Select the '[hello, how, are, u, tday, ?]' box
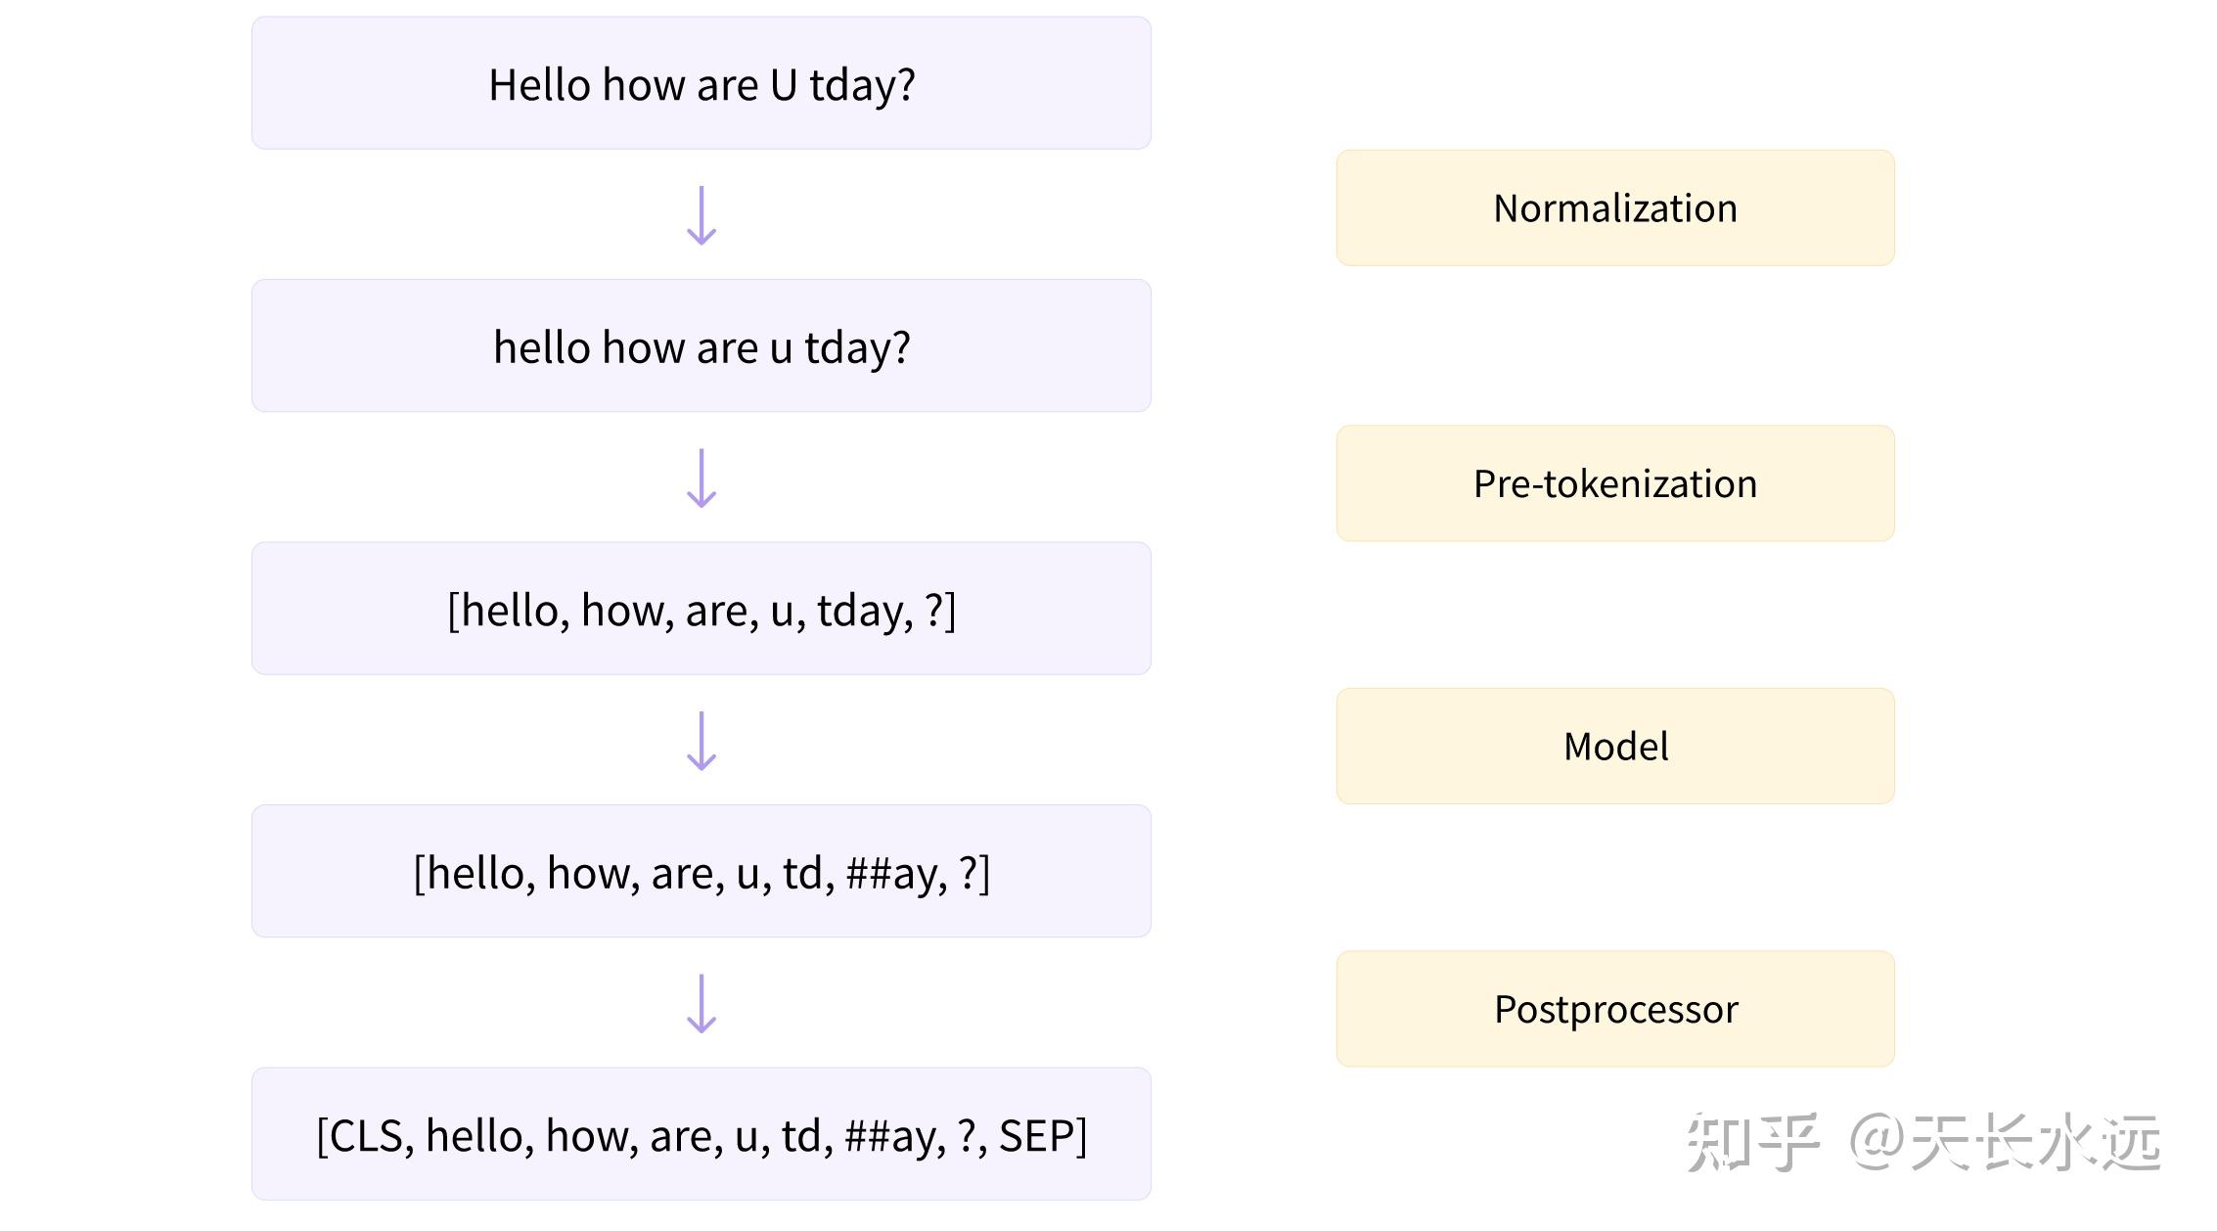The height and width of the screenshot is (1231, 2217). point(701,609)
